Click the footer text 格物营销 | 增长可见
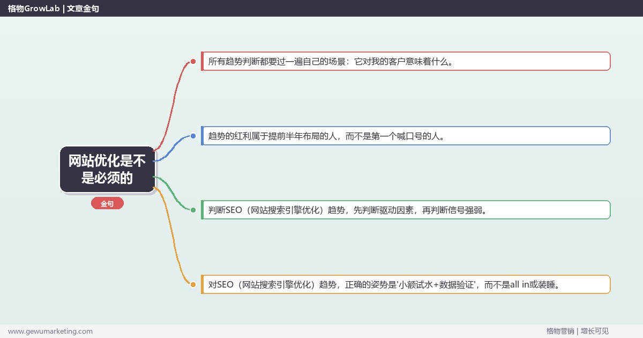643x338 pixels. click(578, 331)
